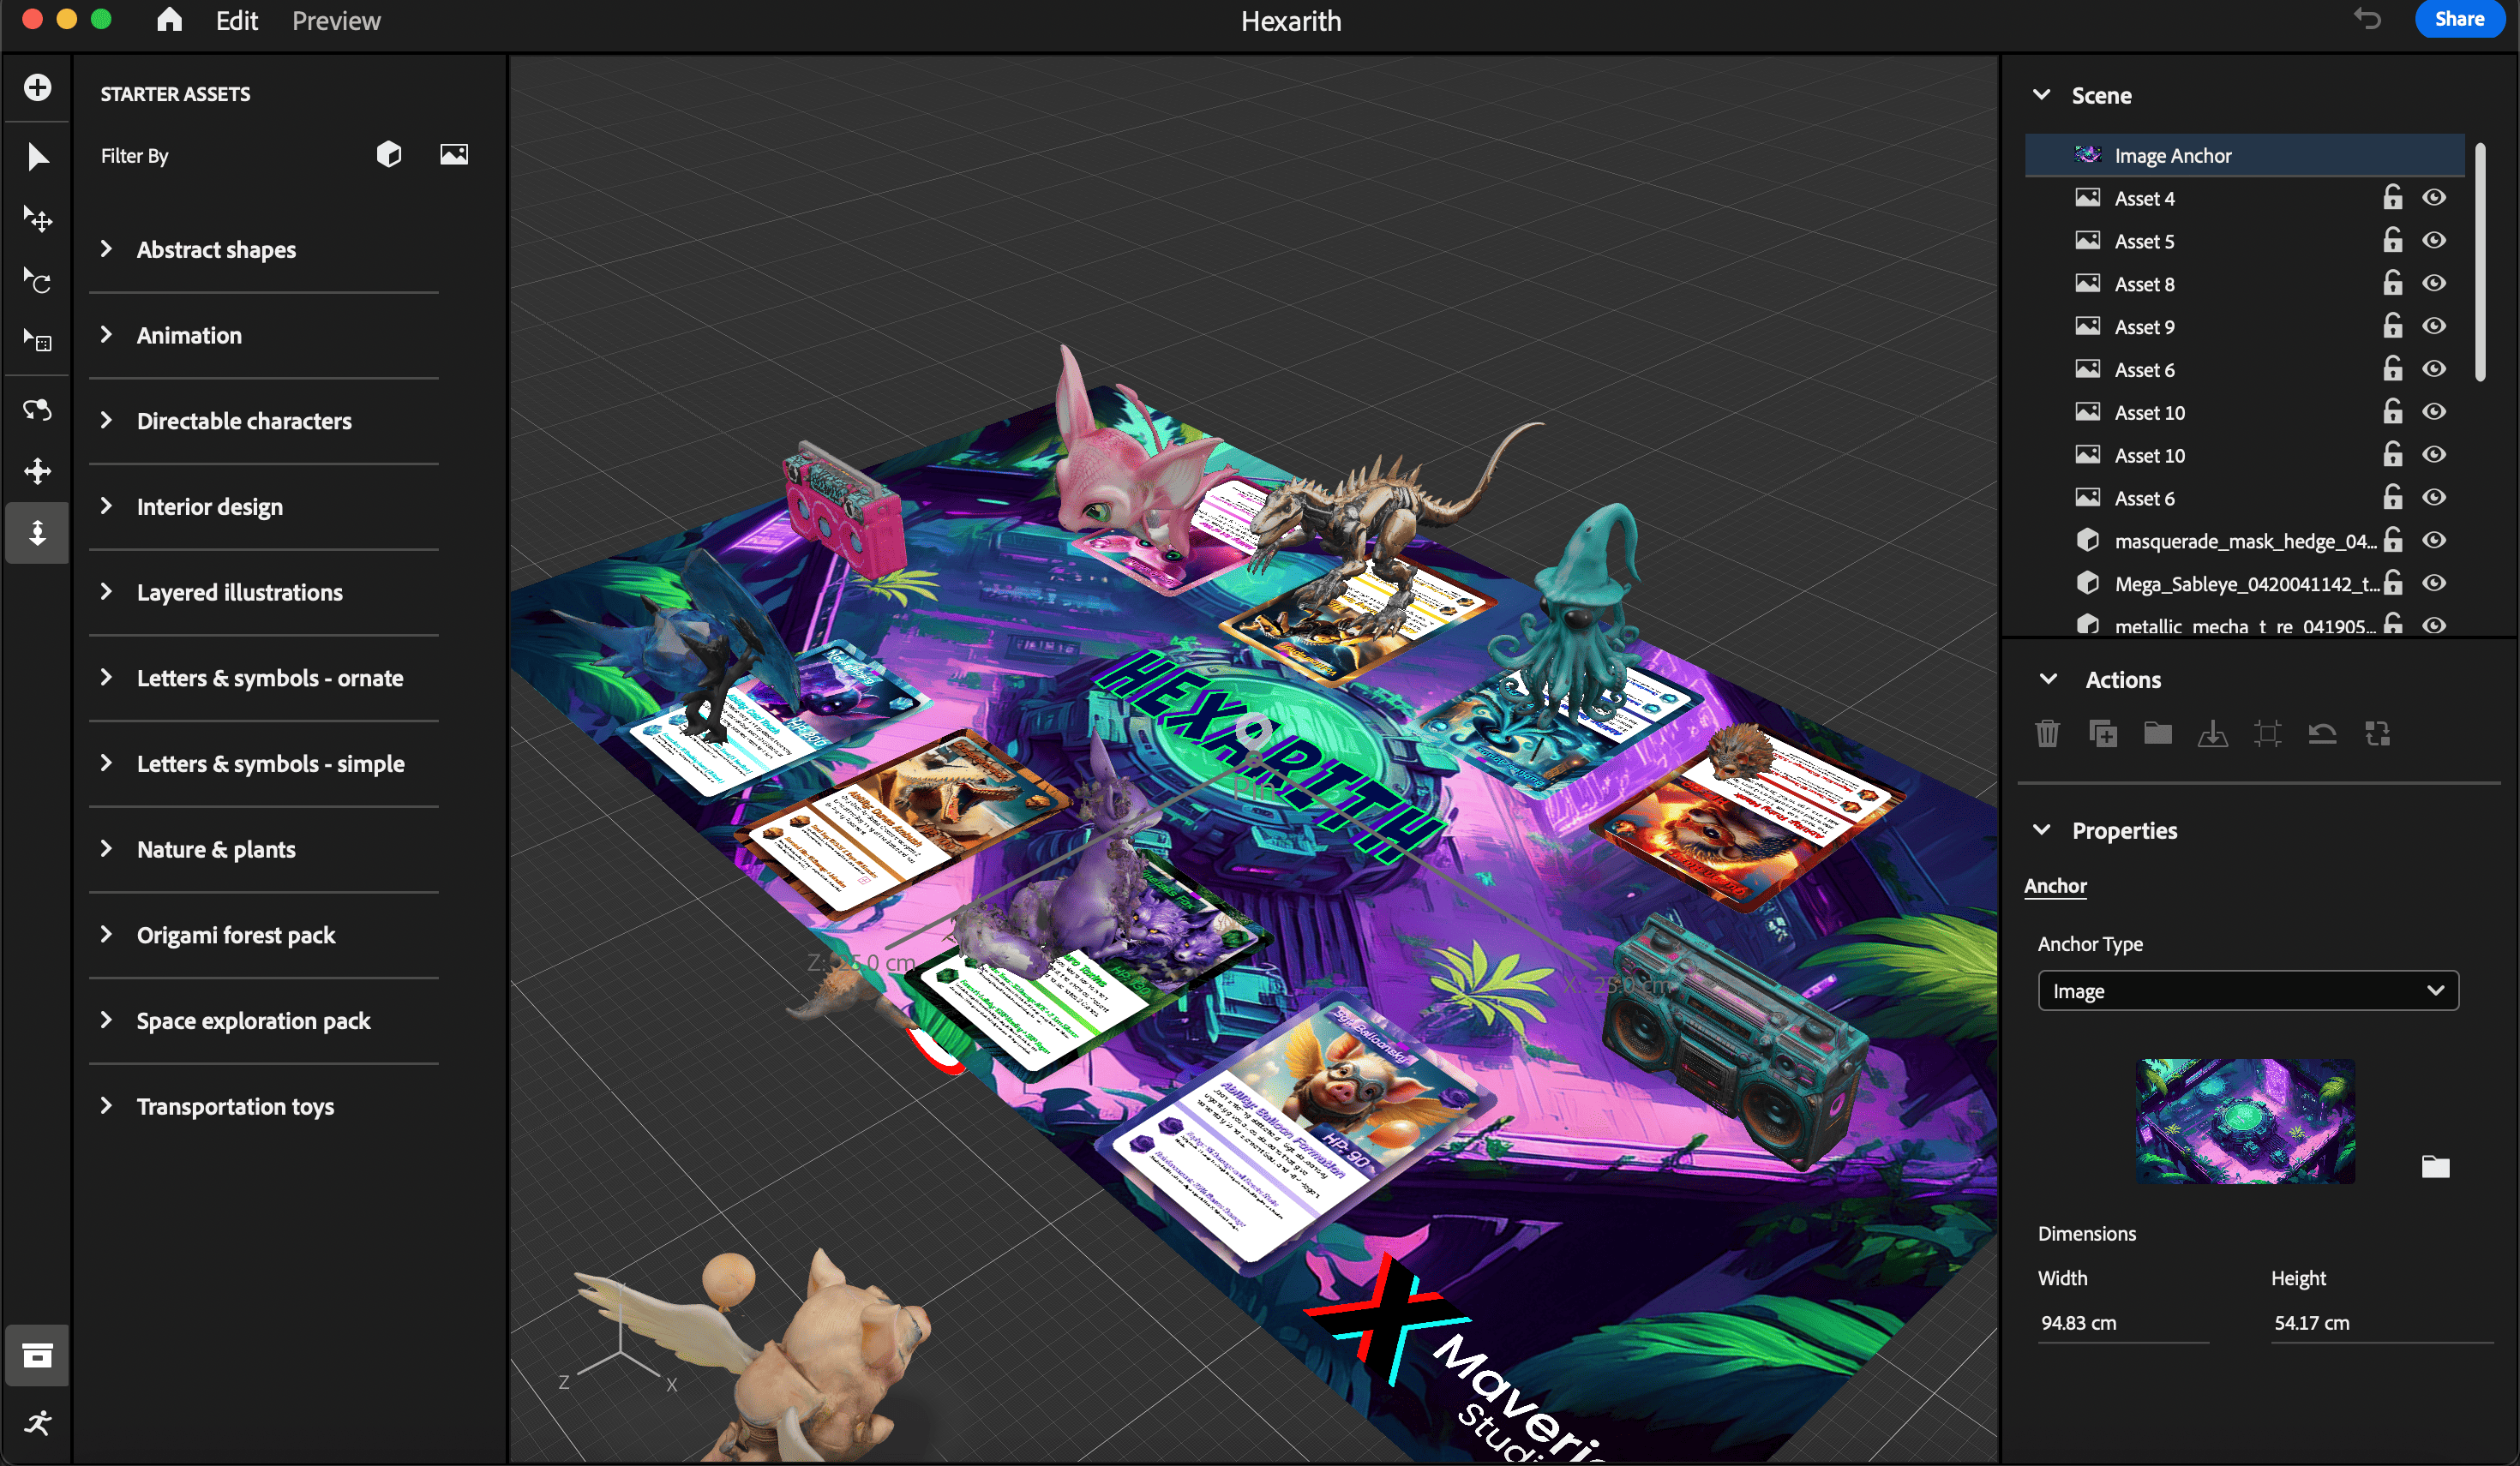This screenshot has width=2520, height=1466.
Task: Open the starter assets library icon
Action: [37, 1356]
